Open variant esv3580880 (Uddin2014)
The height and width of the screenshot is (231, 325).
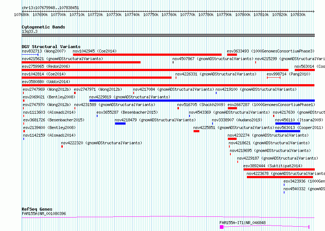[46, 82]
